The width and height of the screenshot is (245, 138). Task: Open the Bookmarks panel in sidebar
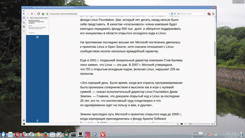[x=24, y=18]
